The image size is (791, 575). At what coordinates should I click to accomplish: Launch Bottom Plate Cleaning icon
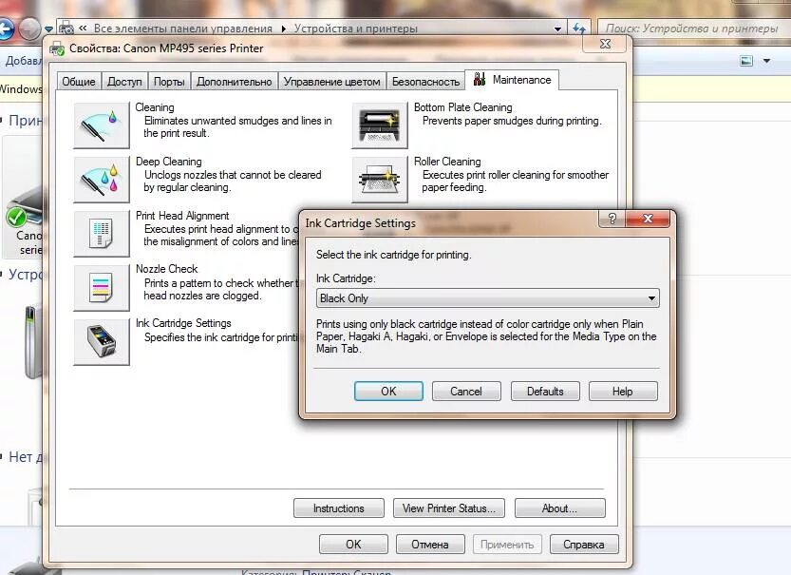pyautogui.click(x=380, y=125)
